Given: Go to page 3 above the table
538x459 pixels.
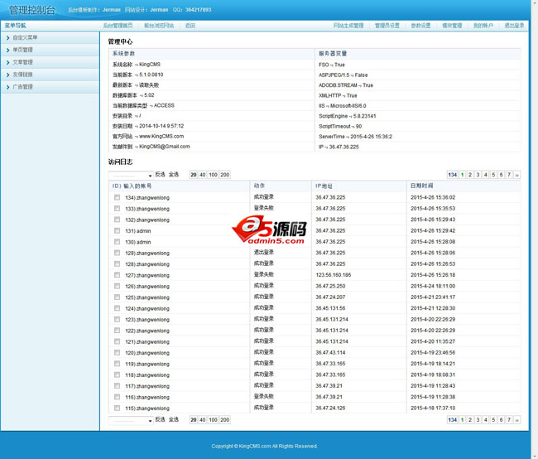Looking at the screenshot, I should (478, 175).
